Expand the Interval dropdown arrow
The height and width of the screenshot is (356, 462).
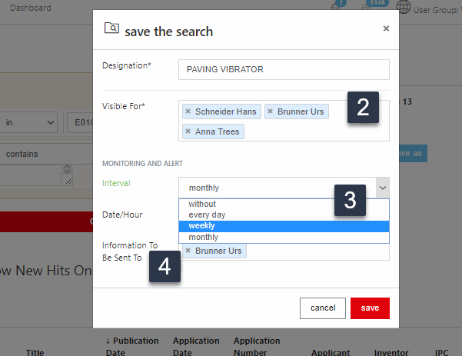coord(382,188)
